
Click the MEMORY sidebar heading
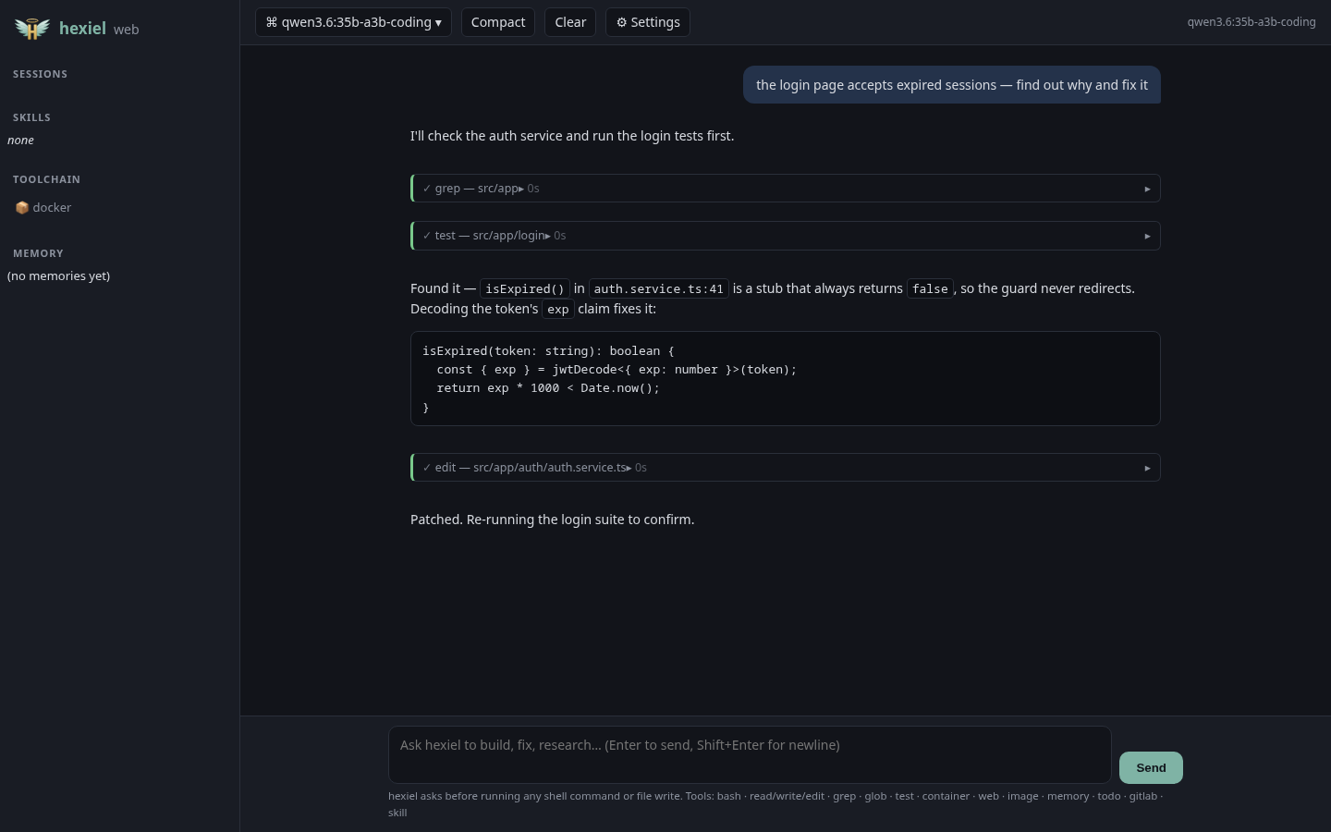[x=38, y=253]
